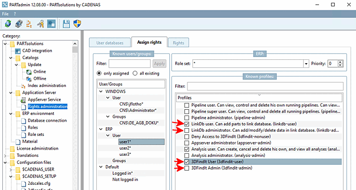
Task: Click the Windows security shield icon
Action: tap(77, 24)
